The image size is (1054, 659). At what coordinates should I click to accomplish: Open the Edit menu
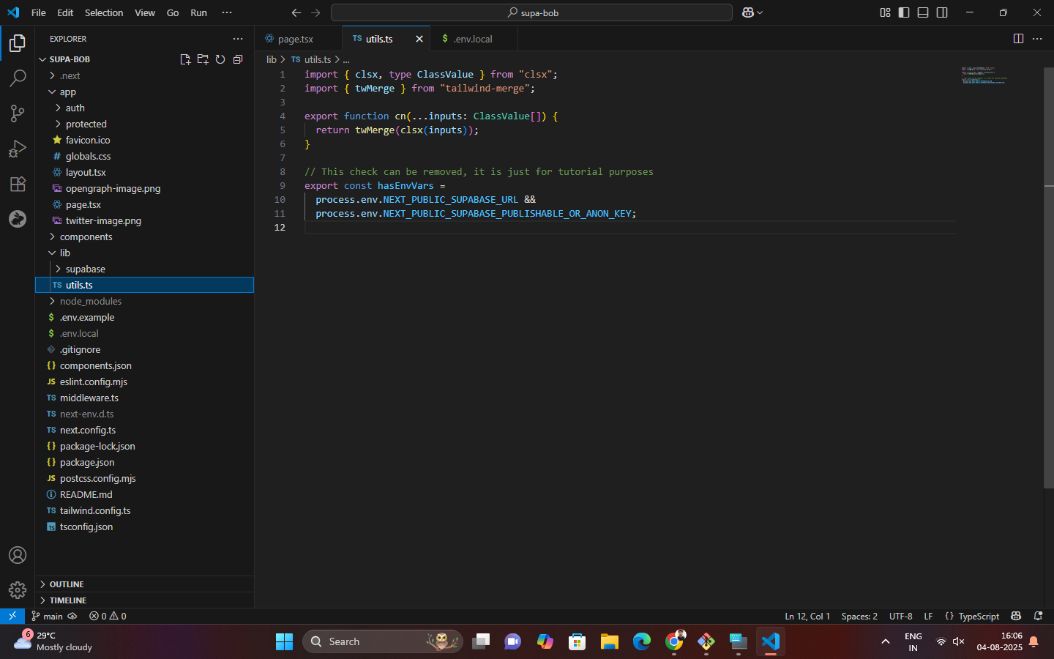point(65,12)
